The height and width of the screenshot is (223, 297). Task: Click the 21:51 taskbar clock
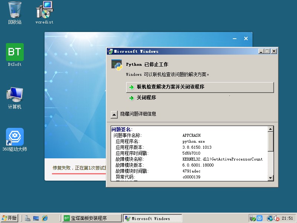pyautogui.click(x=287, y=218)
